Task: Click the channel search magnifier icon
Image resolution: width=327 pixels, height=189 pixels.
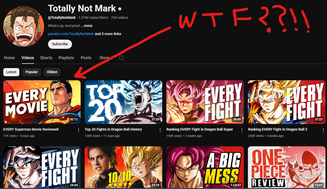Action: [x=122, y=58]
